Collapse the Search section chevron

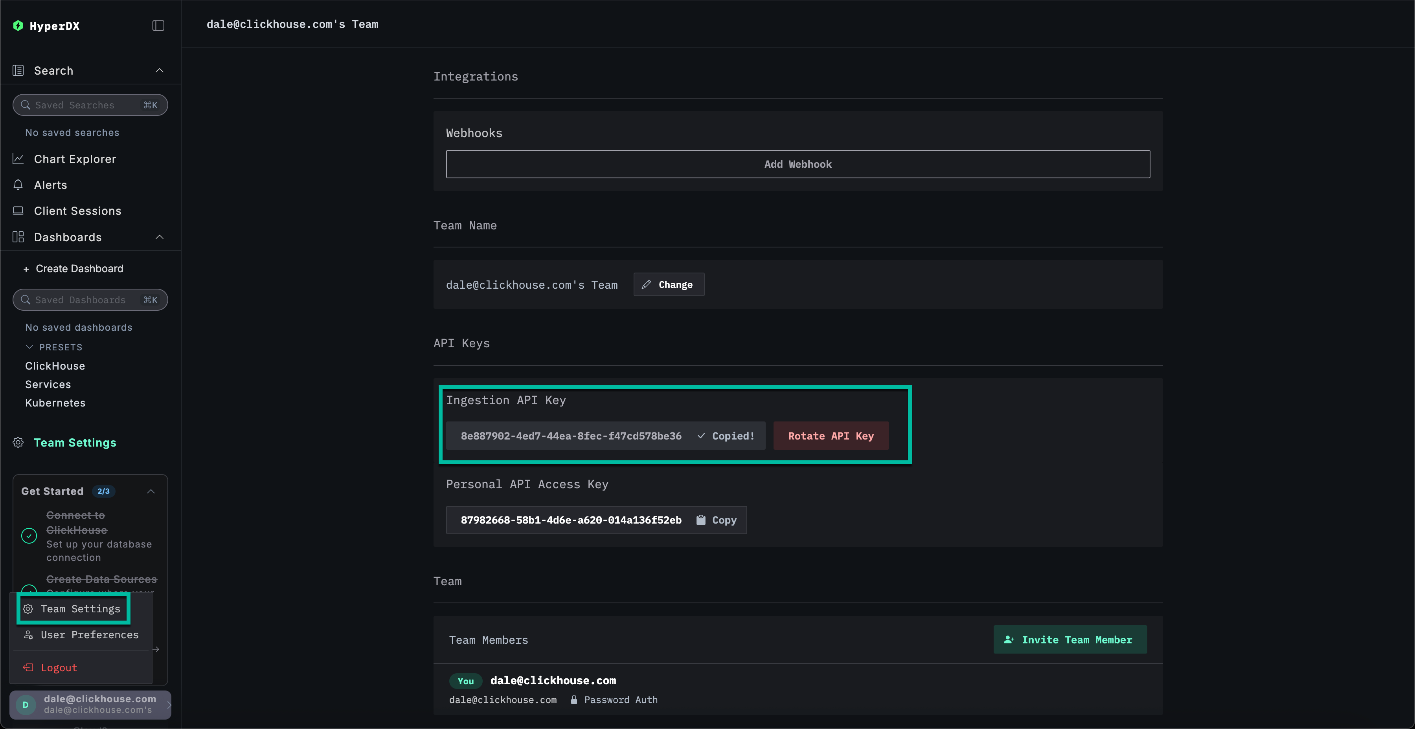159,70
